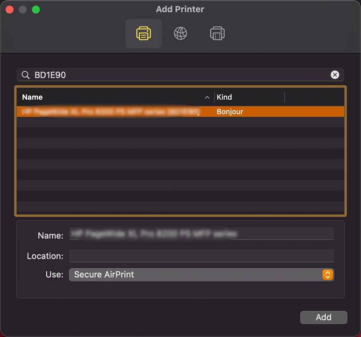This screenshot has width=361, height=337.
Task: Open the Secure AirPrint Use dropdown
Action: tap(194, 275)
